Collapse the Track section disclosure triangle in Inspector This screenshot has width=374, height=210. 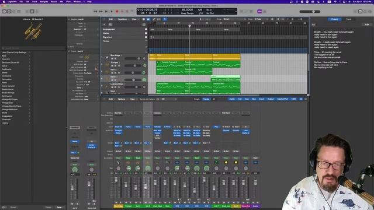pos(69,51)
